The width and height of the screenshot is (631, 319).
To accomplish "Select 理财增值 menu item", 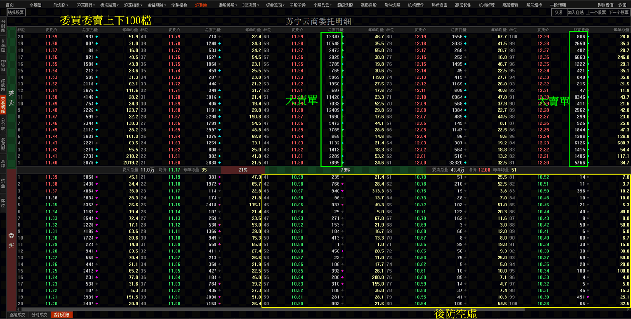I will coord(605,5).
